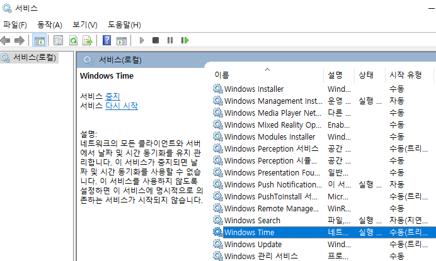Click the WinR... description of Windows Remote Manage

[339, 209]
